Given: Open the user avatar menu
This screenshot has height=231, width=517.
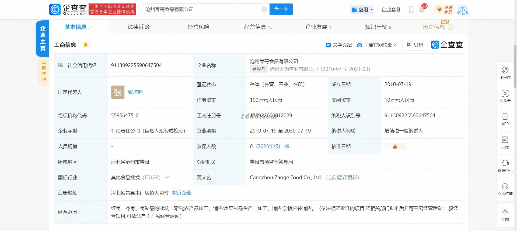Looking at the screenshot, I should 463,10.
